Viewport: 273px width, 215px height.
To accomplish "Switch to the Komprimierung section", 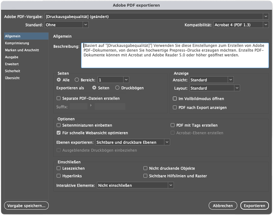I will (x=26, y=43).
